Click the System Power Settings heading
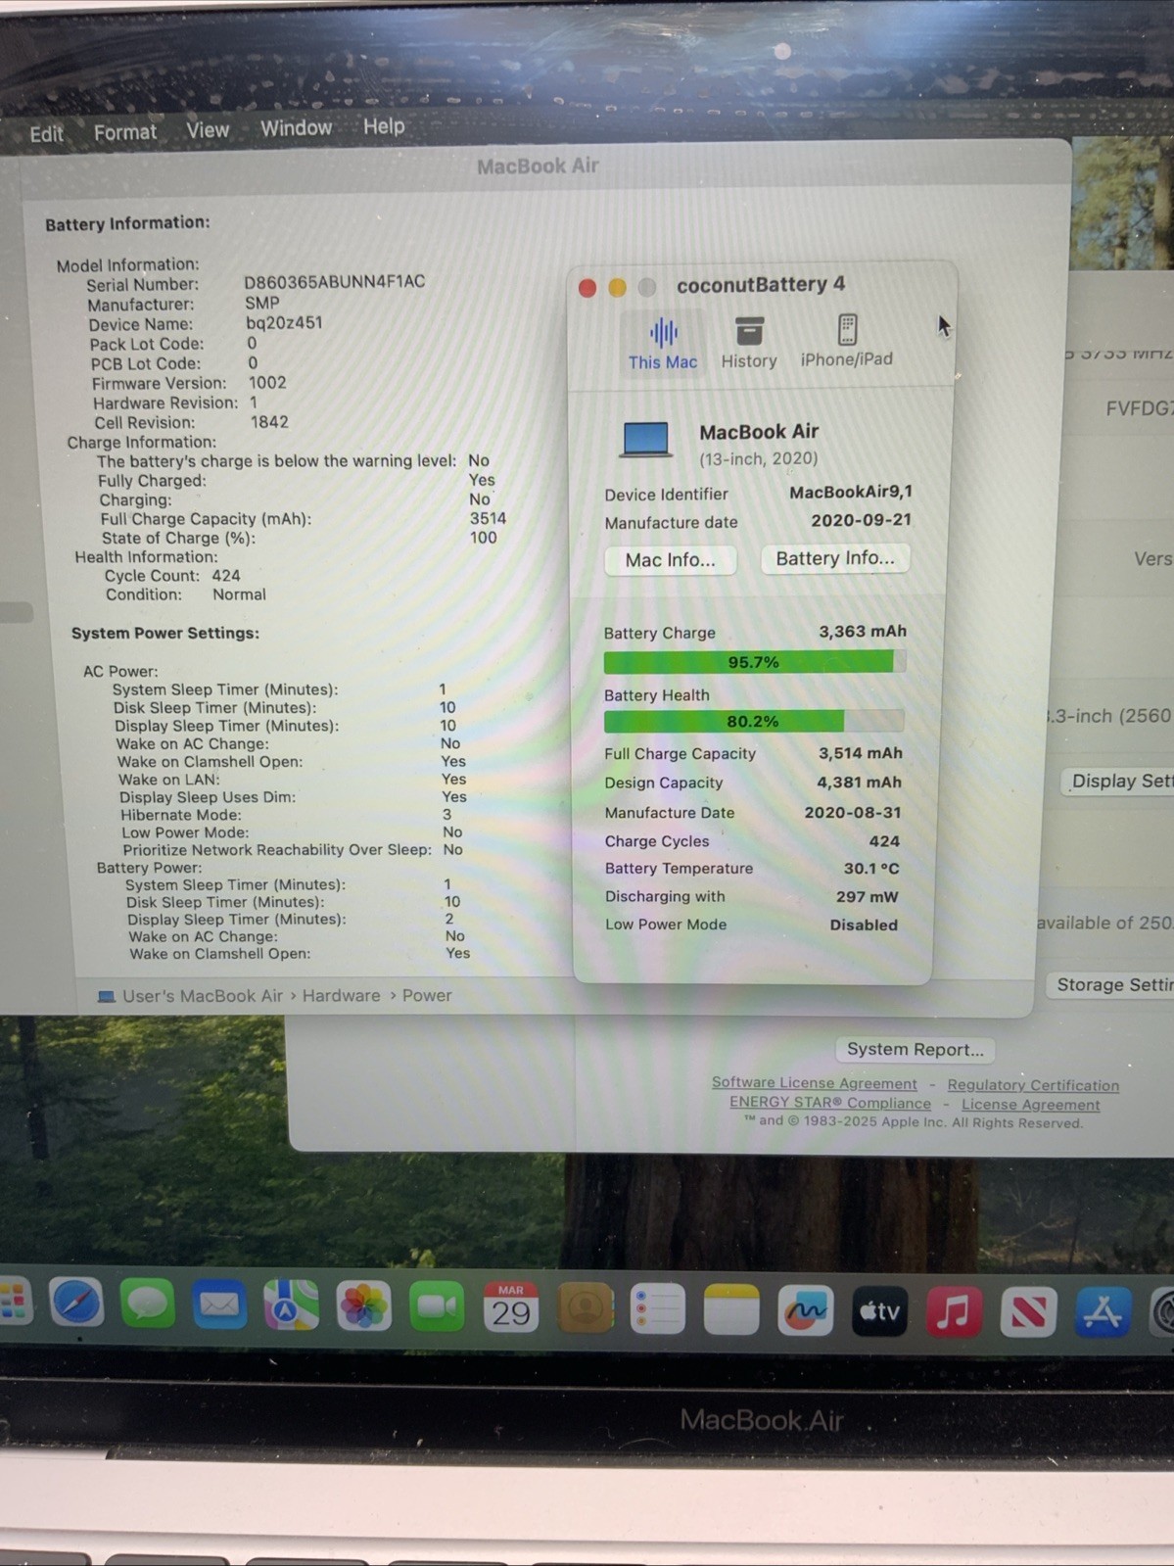This screenshot has width=1174, height=1566. point(165,633)
